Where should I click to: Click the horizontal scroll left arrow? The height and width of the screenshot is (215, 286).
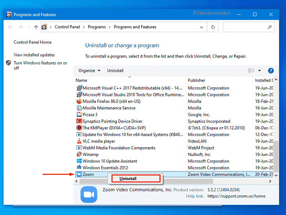77,181
